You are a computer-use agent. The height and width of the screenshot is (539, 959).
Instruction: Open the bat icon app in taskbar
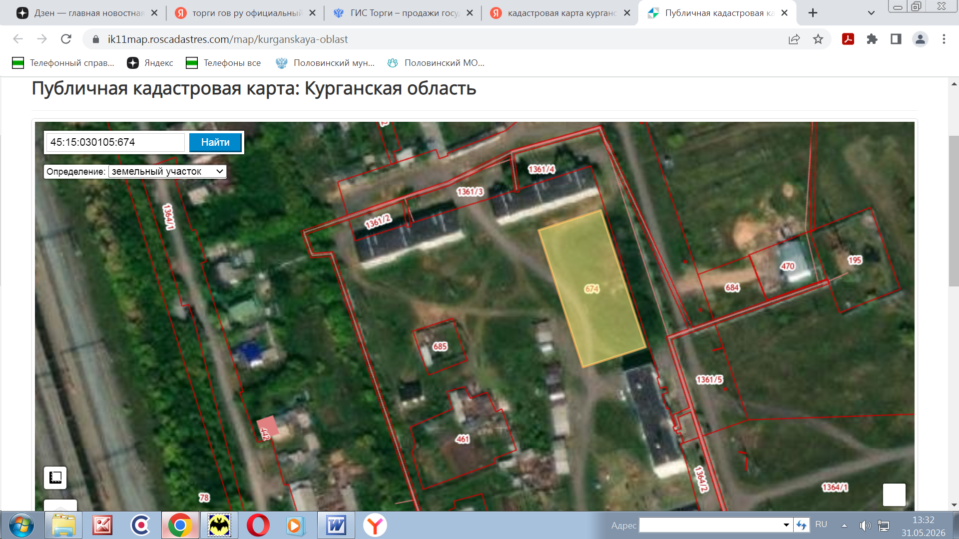pyautogui.click(x=219, y=526)
